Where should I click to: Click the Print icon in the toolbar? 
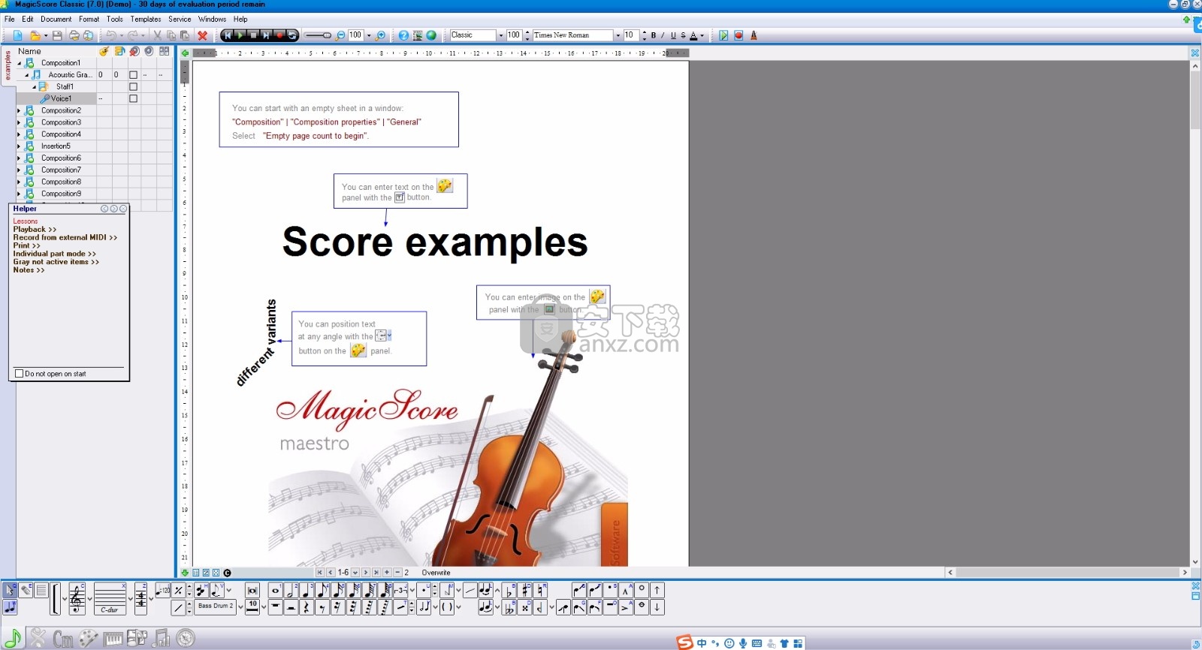(74, 35)
